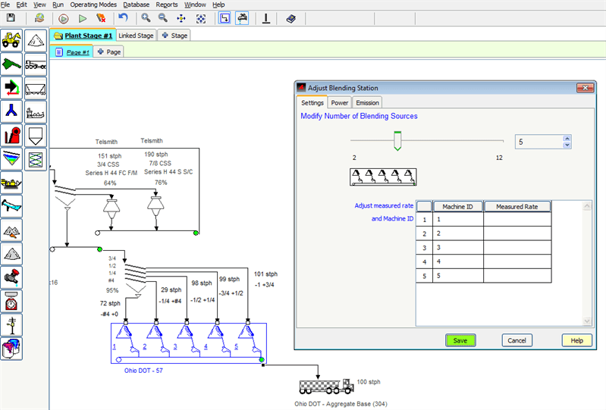The width and height of the screenshot is (606, 410).
Task: Click the zoom out magnifier icon
Action: click(162, 17)
